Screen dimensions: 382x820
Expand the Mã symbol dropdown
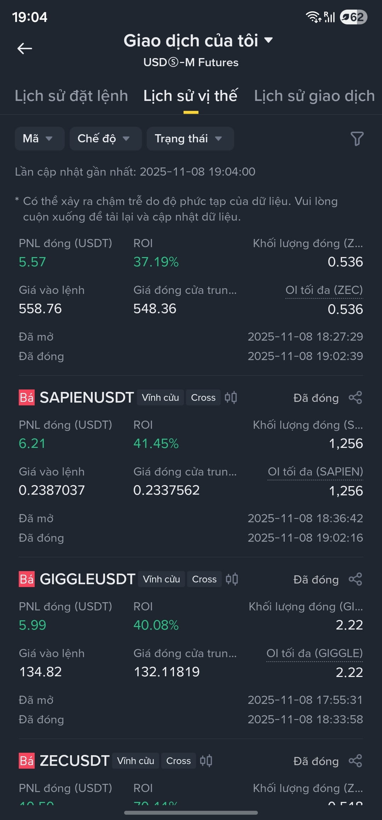tap(40, 138)
